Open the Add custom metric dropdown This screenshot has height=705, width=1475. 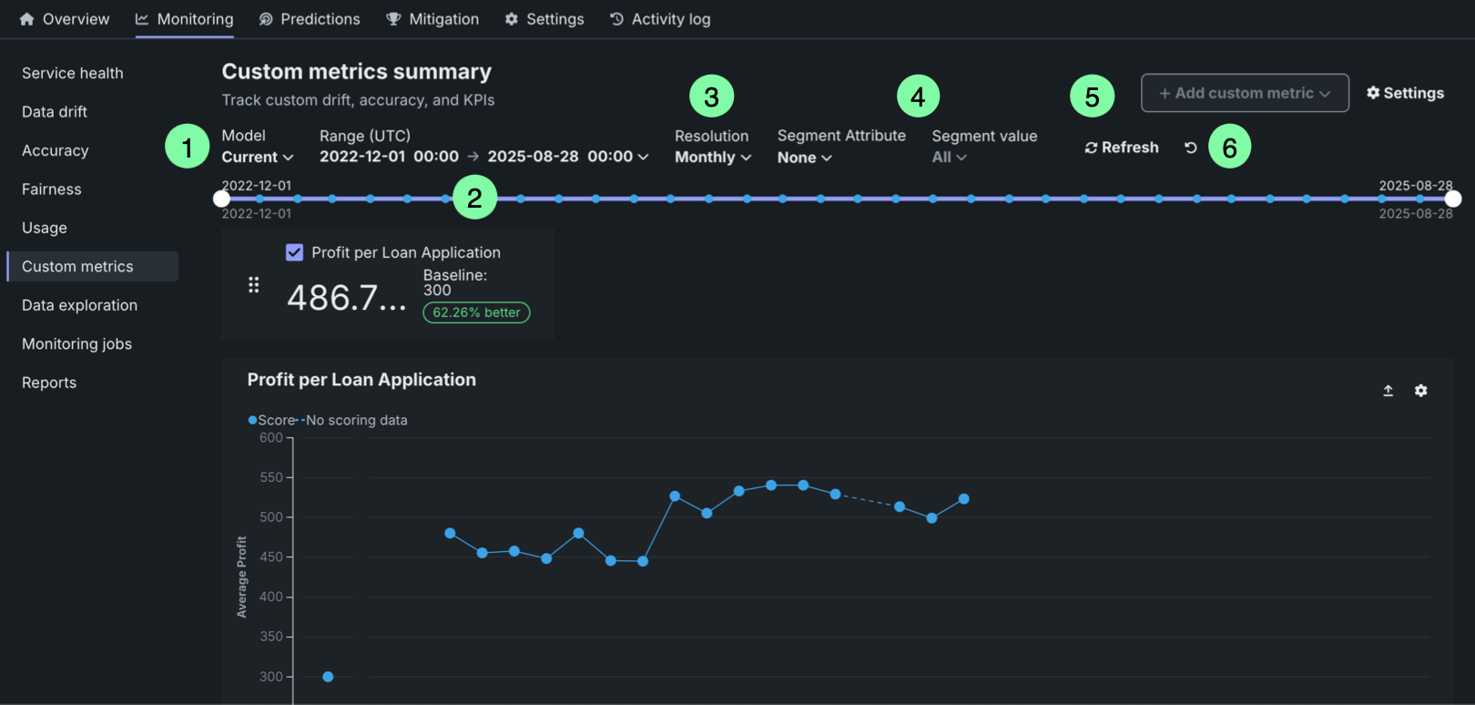pos(1244,93)
